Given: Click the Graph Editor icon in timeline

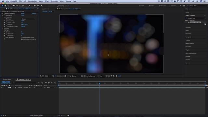Looking at the screenshot, I should 55,83.
